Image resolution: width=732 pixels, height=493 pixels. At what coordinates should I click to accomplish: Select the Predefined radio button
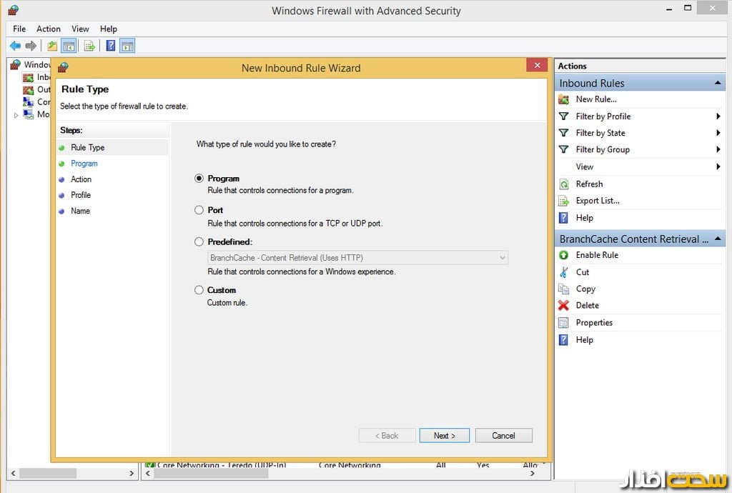click(199, 242)
